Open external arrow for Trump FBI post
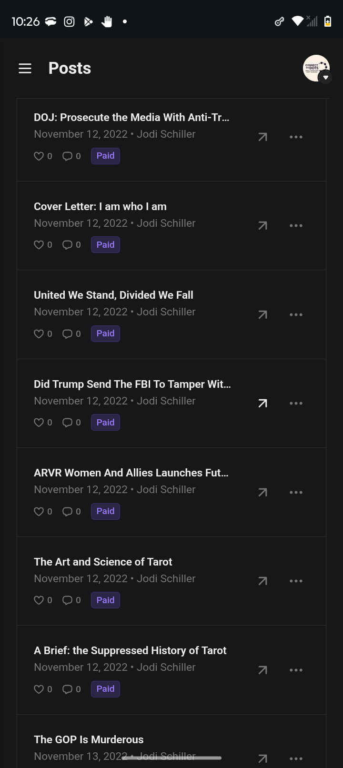 (x=262, y=404)
